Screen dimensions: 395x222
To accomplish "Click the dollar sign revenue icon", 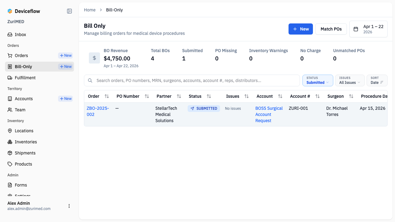I will point(94,58).
